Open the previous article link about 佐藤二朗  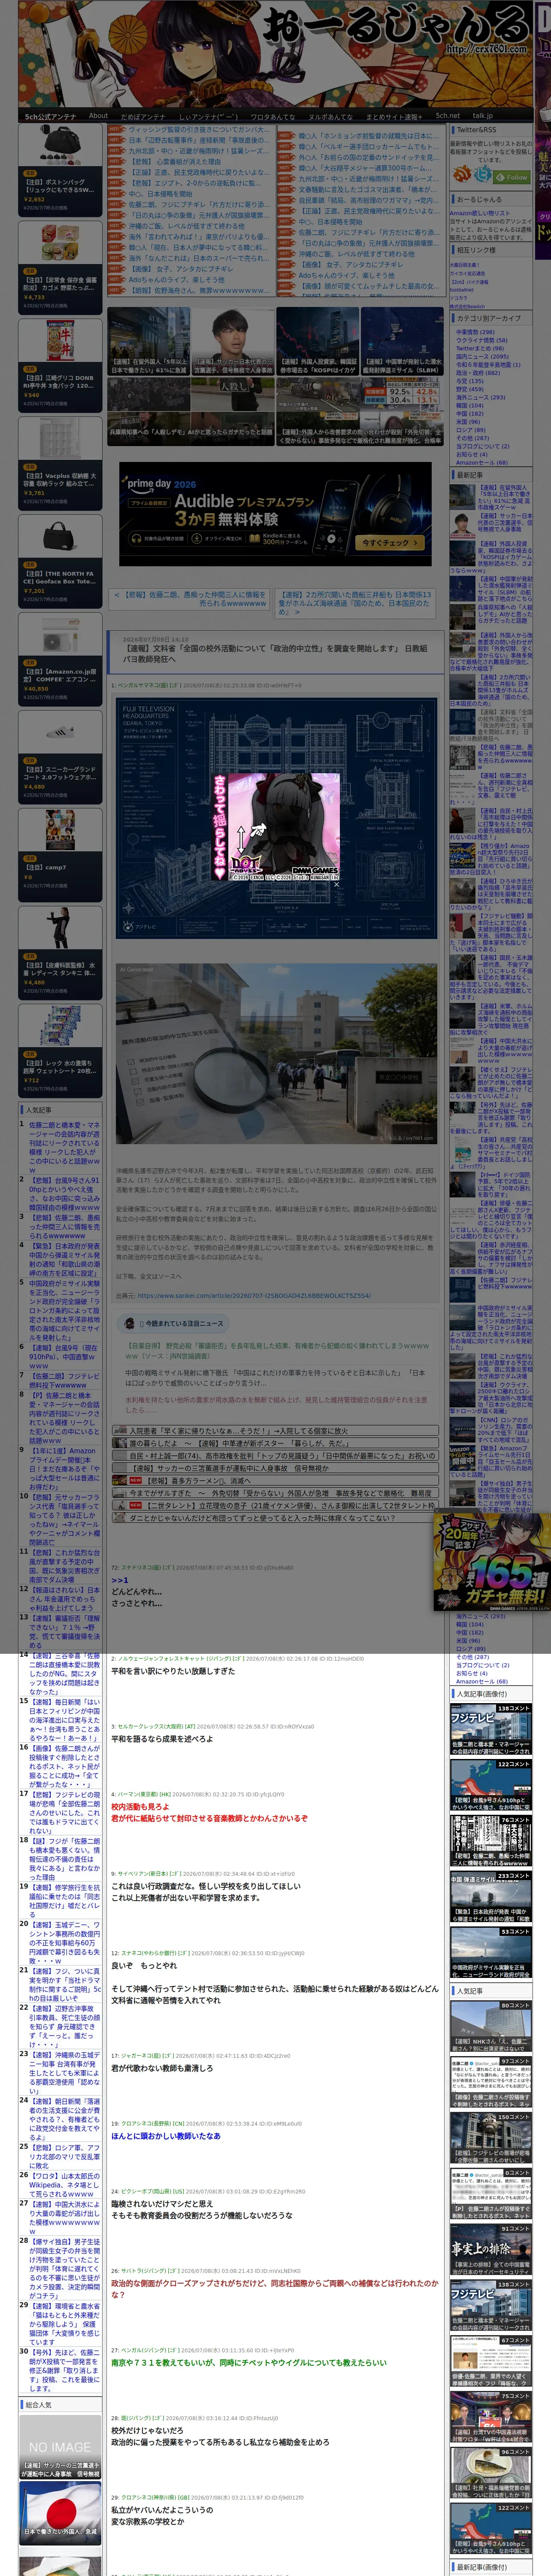(x=191, y=599)
